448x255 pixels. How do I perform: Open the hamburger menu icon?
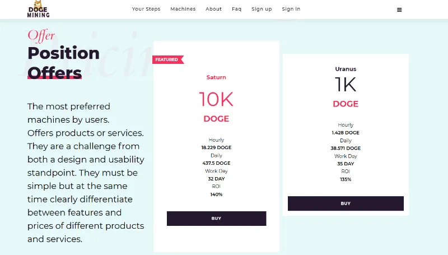pyautogui.click(x=399, y=10)
